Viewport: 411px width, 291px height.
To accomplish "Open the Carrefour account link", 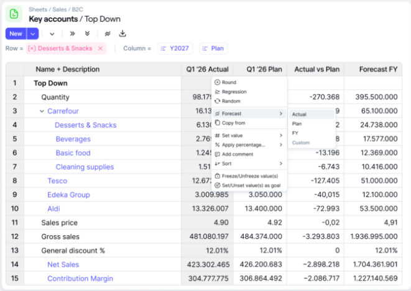I will tap(63, 111).
